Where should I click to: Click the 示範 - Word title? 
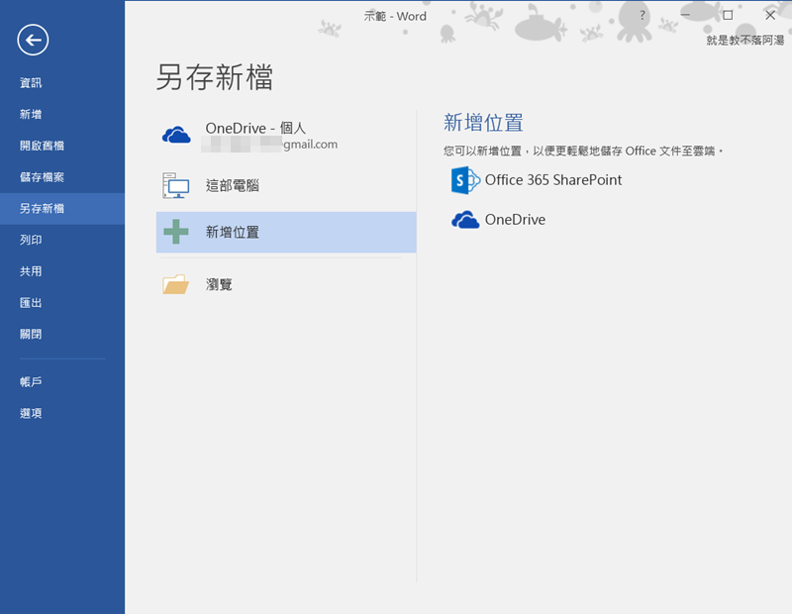pos(395,16)
